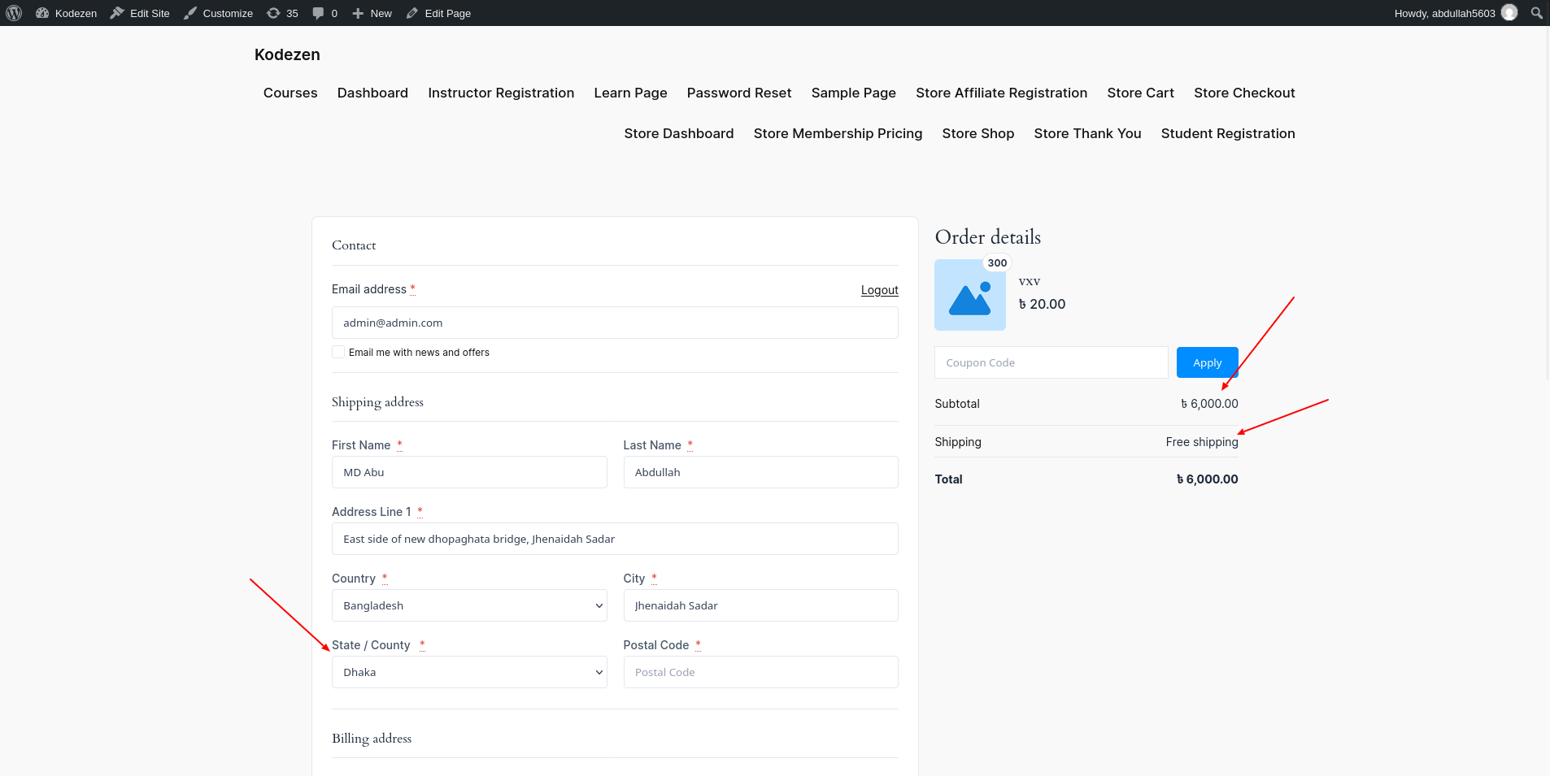Click the search magnifier in admin bar
The image size is (1550, 776).
pyautogui.click(x=1536, y=13)
